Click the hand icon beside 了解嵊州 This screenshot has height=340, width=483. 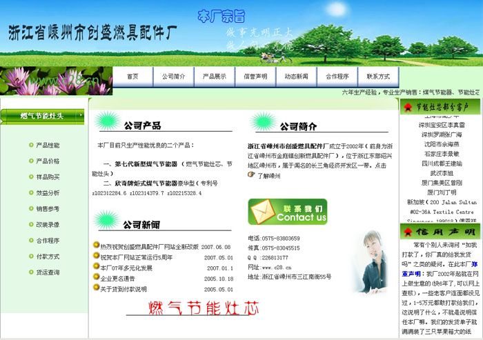[x=252, y=175]
